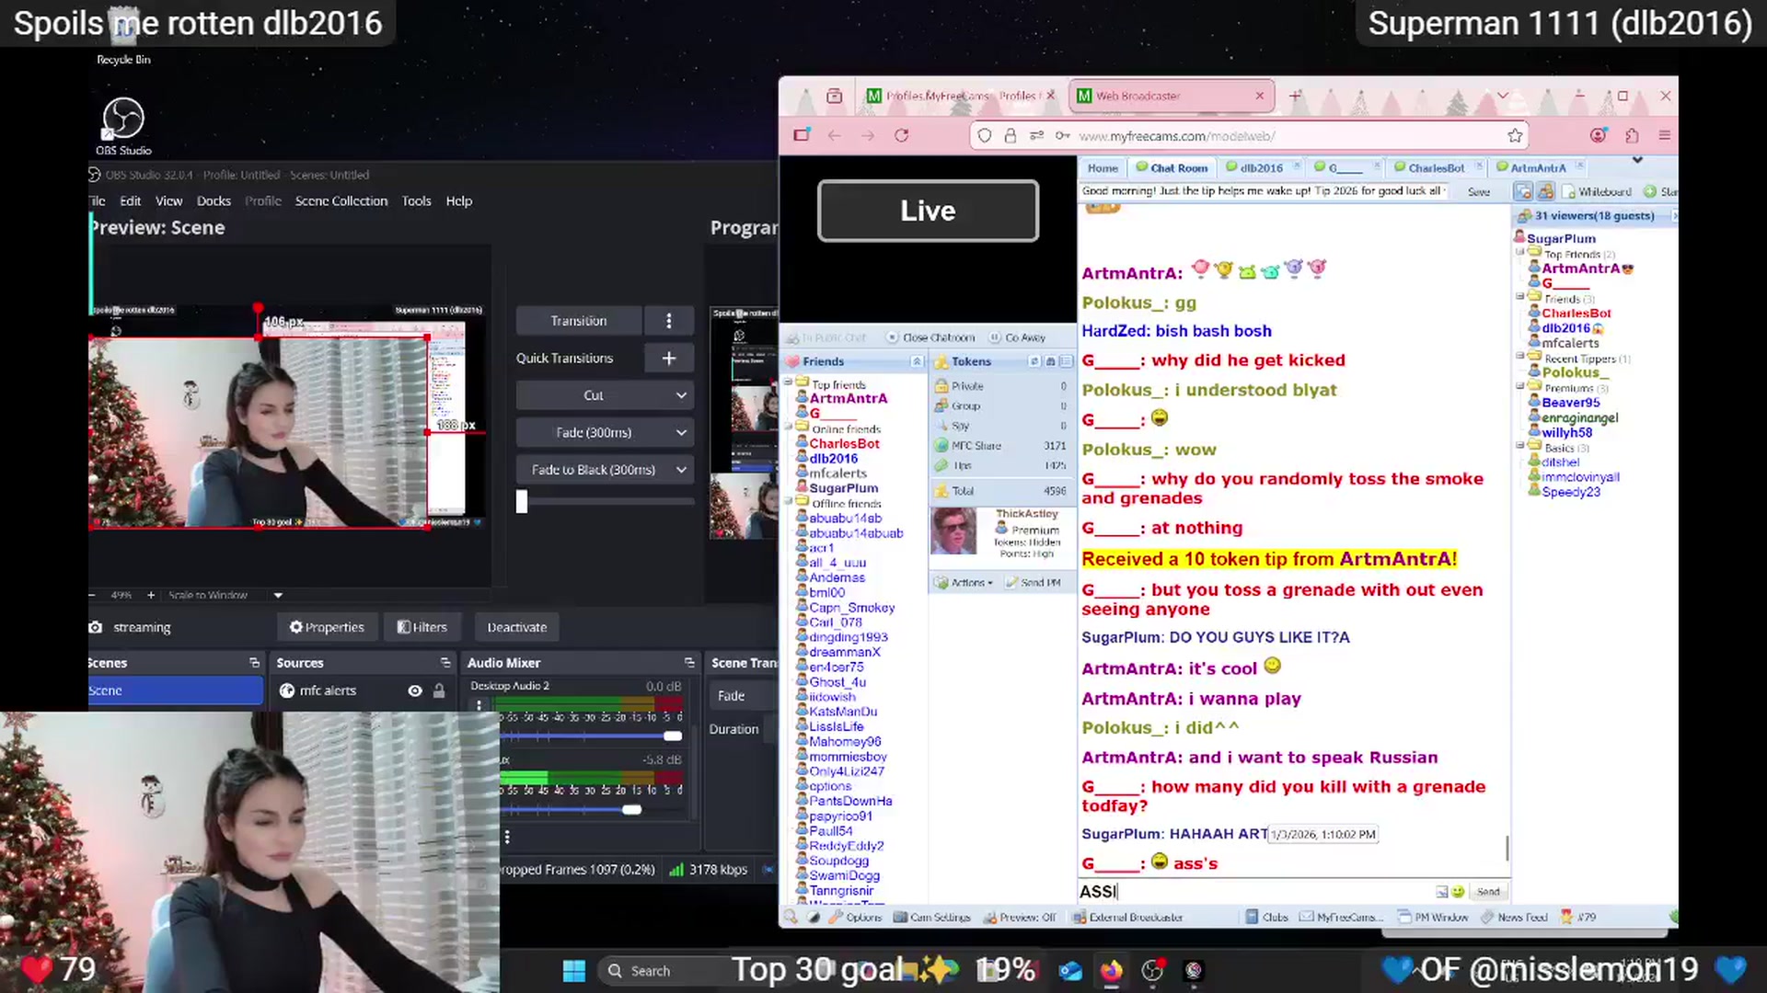This screenshot has height=993, width=1767.
Task: Collapse the Friends panel with the chevron
Action: [x=917, y=361]
